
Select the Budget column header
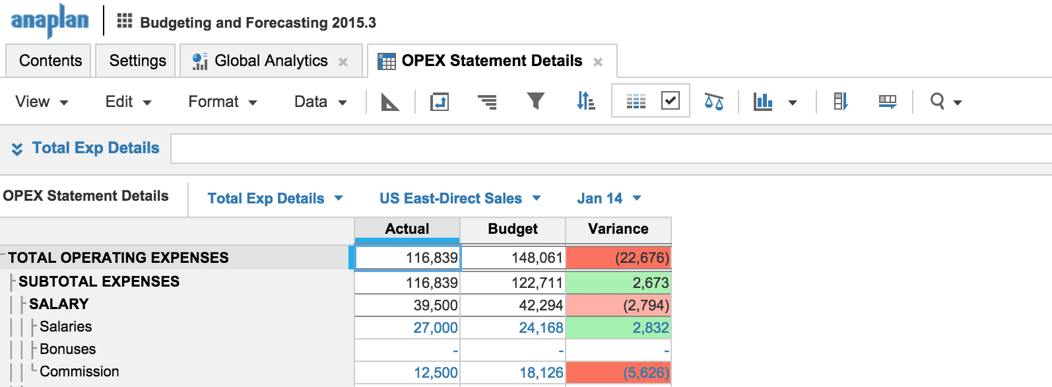(x=513, y=229)
